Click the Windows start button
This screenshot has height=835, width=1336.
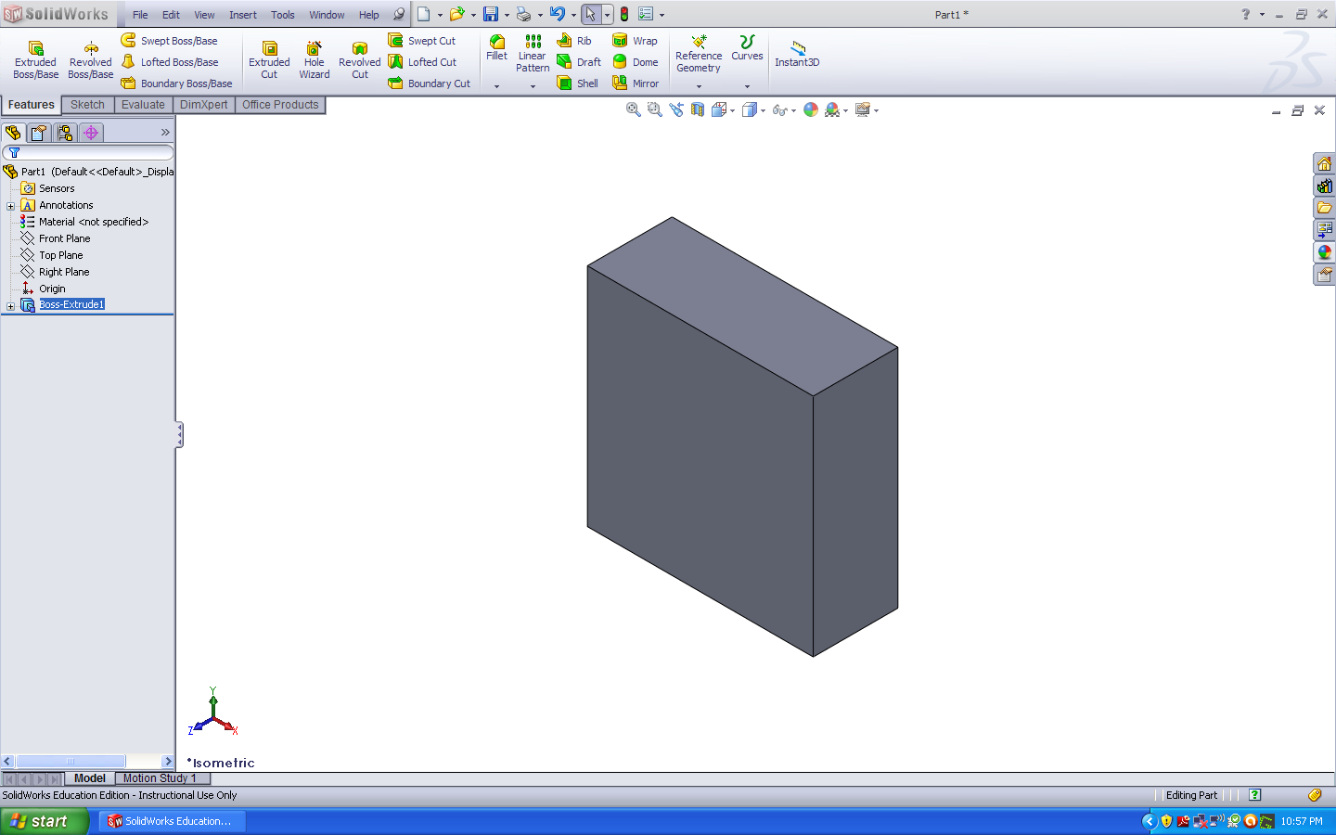click(44, 821)
